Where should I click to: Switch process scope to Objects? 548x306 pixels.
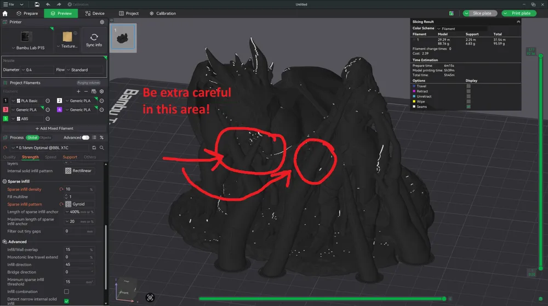(45, 138)
